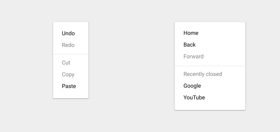Image resolution: width=280 pixels, height=132 pixels.
Task: Click the divider between Redo and Cut
Action: [x=71, y=54]
